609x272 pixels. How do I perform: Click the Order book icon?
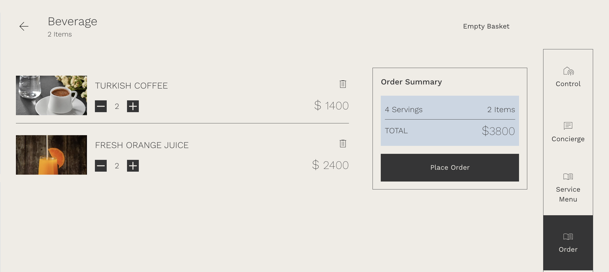click(568, 237)
